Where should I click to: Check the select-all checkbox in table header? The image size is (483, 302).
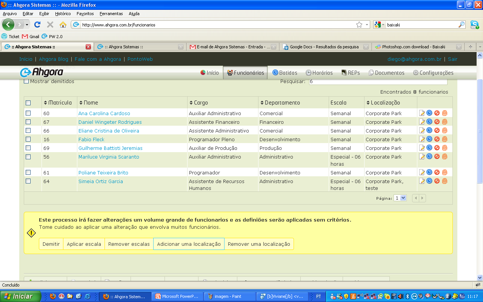(28, 103)
